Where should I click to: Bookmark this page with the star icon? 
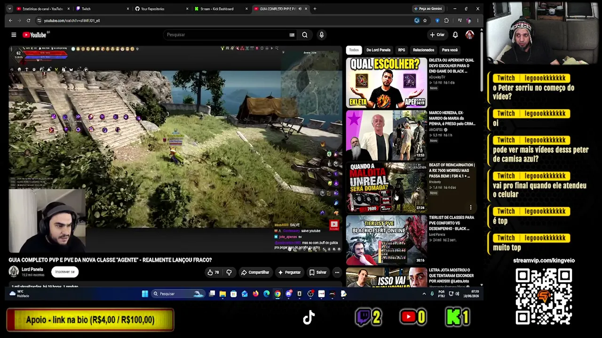click(x=425, y=21)
